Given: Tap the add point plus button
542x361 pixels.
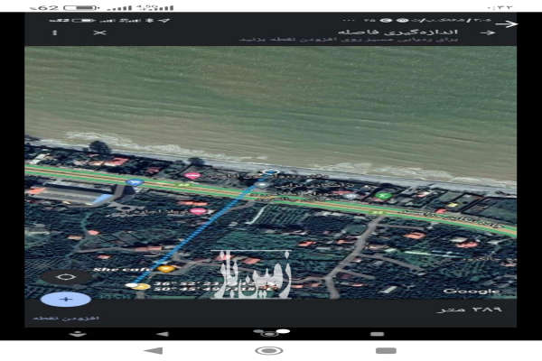Looking at the screenshot, I should [x=66, y=299].
